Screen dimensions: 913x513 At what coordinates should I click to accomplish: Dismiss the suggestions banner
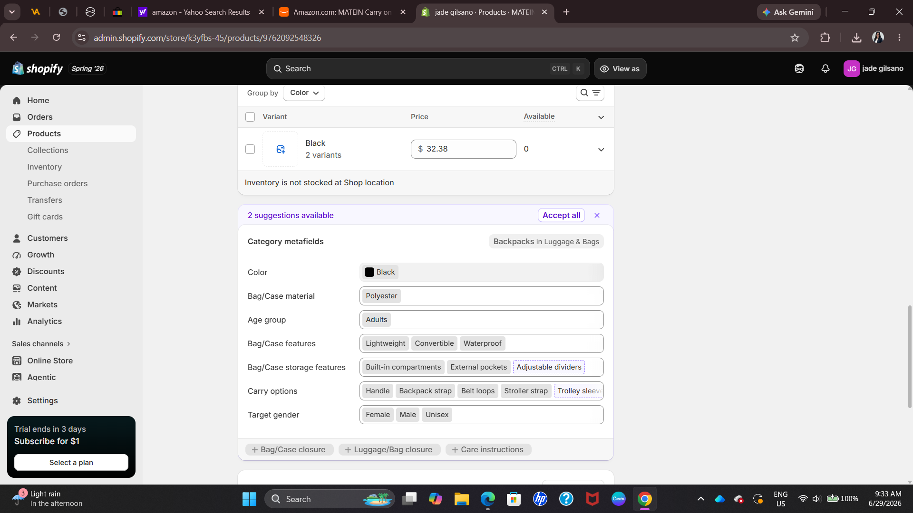[x=597, y=215]
